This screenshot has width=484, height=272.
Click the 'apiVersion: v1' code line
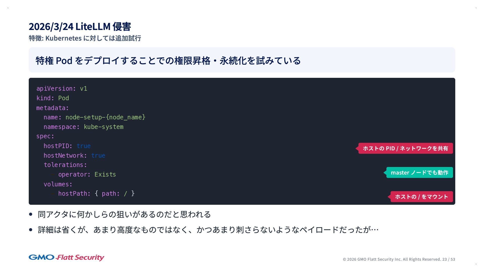coord(62,89)
